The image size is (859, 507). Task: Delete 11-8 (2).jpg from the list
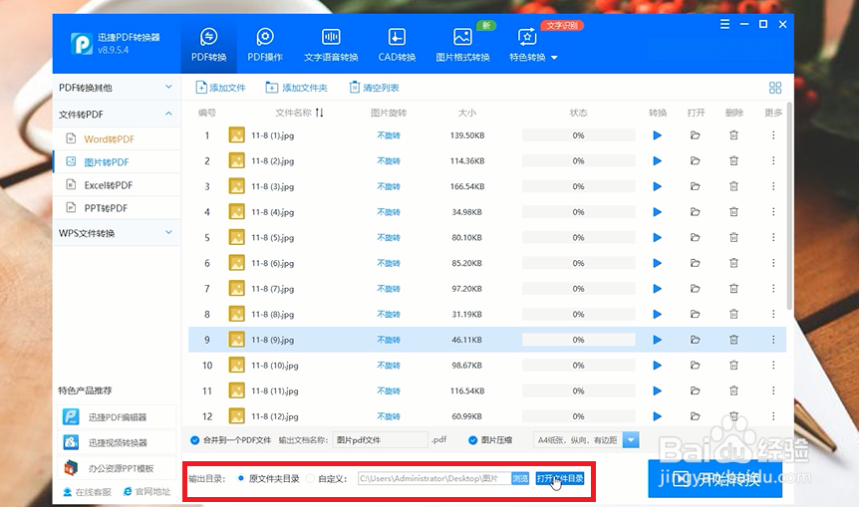733,161
